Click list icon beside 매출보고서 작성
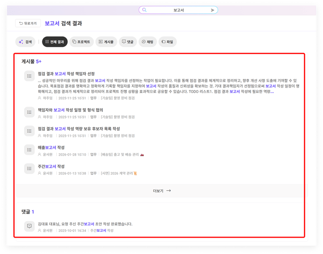 [29, 150]
